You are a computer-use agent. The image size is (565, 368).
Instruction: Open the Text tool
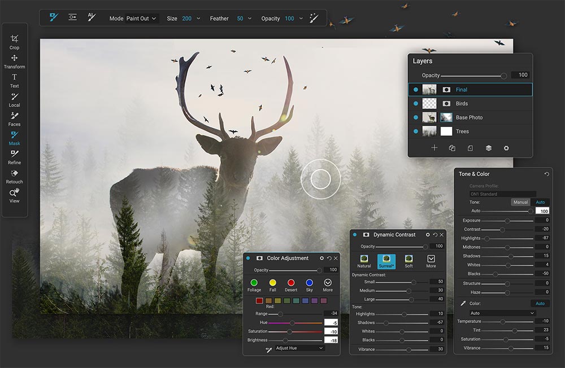coord(14,80)
